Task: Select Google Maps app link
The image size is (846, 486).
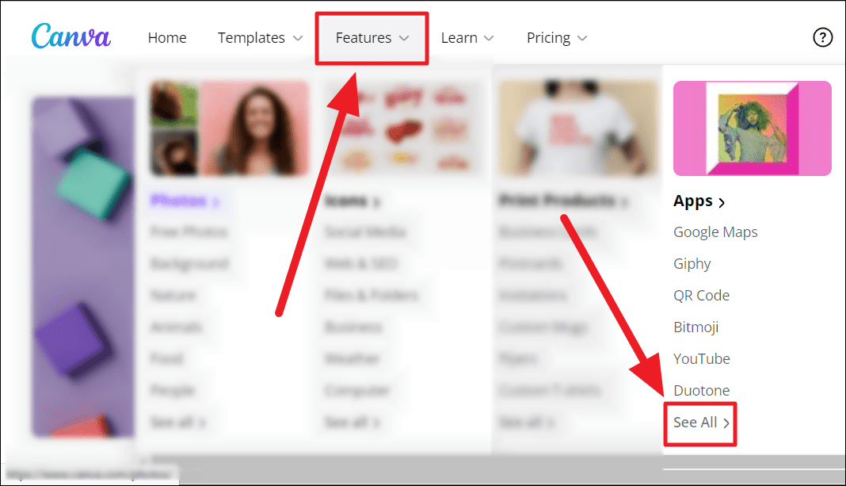Action: (x=715, y=232)
